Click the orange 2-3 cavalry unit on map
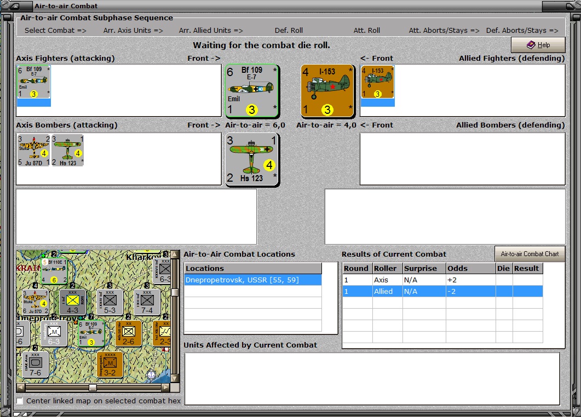 point(162,333)
